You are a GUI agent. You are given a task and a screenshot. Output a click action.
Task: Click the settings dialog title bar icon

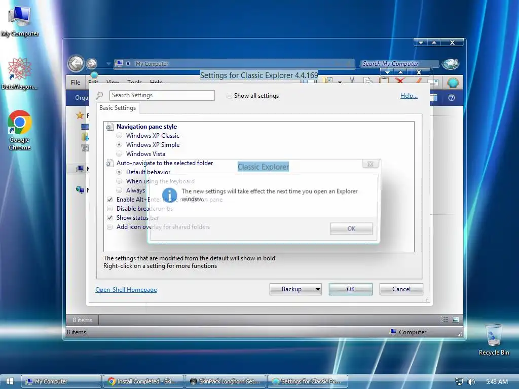[94, 74]
